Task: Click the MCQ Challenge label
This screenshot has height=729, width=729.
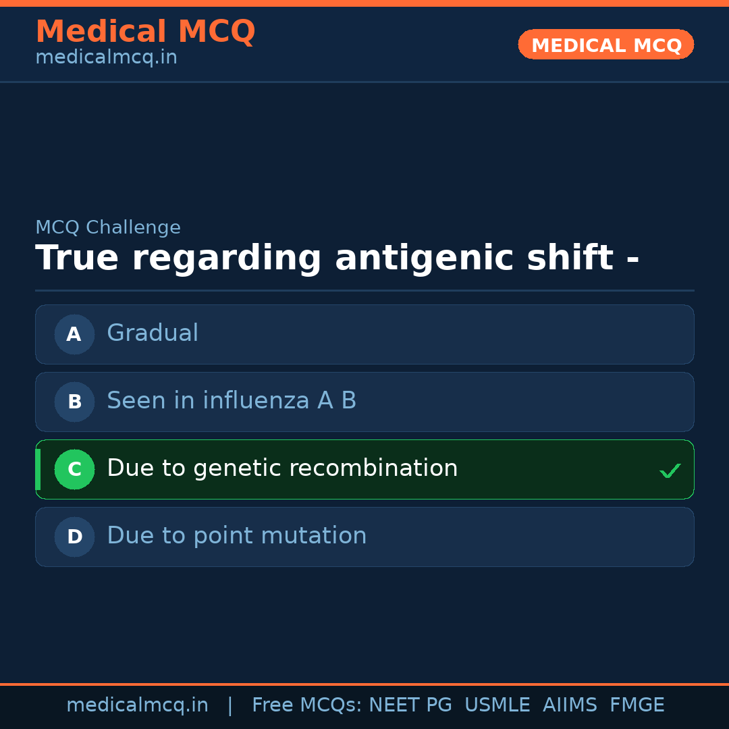Action: click(108, 227)
